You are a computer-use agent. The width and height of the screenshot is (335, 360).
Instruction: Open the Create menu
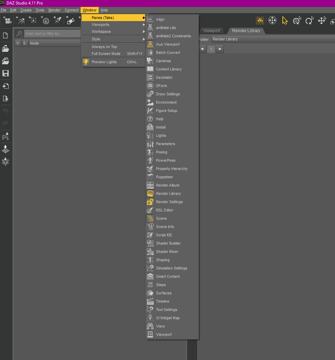pyautogui.click(x=26, y=10)
